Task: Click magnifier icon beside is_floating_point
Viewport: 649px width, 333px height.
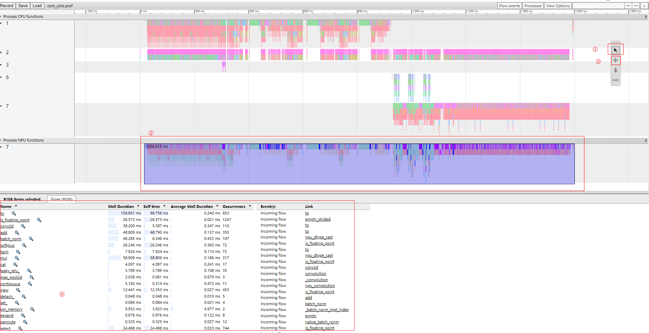Action: pyautogui.click(x=39, y=220)
